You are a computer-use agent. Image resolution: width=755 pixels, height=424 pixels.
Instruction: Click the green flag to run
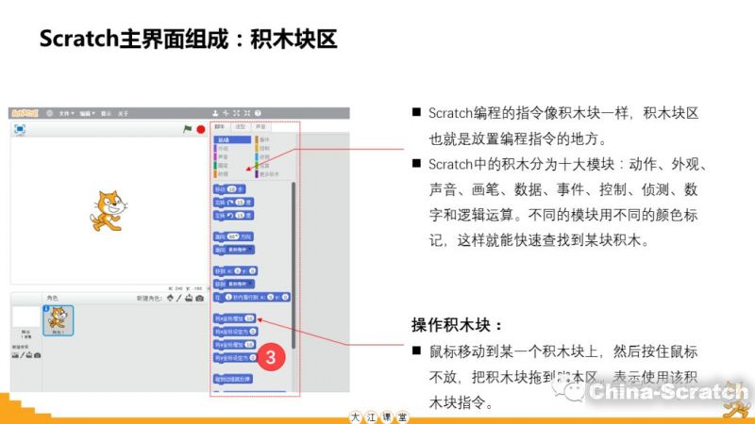[187, 128]
